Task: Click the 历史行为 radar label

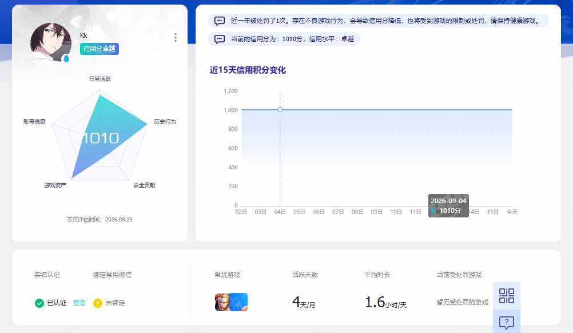Action: point(165,122)
